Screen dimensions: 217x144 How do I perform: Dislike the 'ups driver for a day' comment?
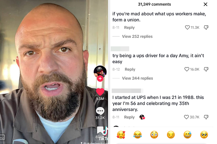(x=206, y=69)
